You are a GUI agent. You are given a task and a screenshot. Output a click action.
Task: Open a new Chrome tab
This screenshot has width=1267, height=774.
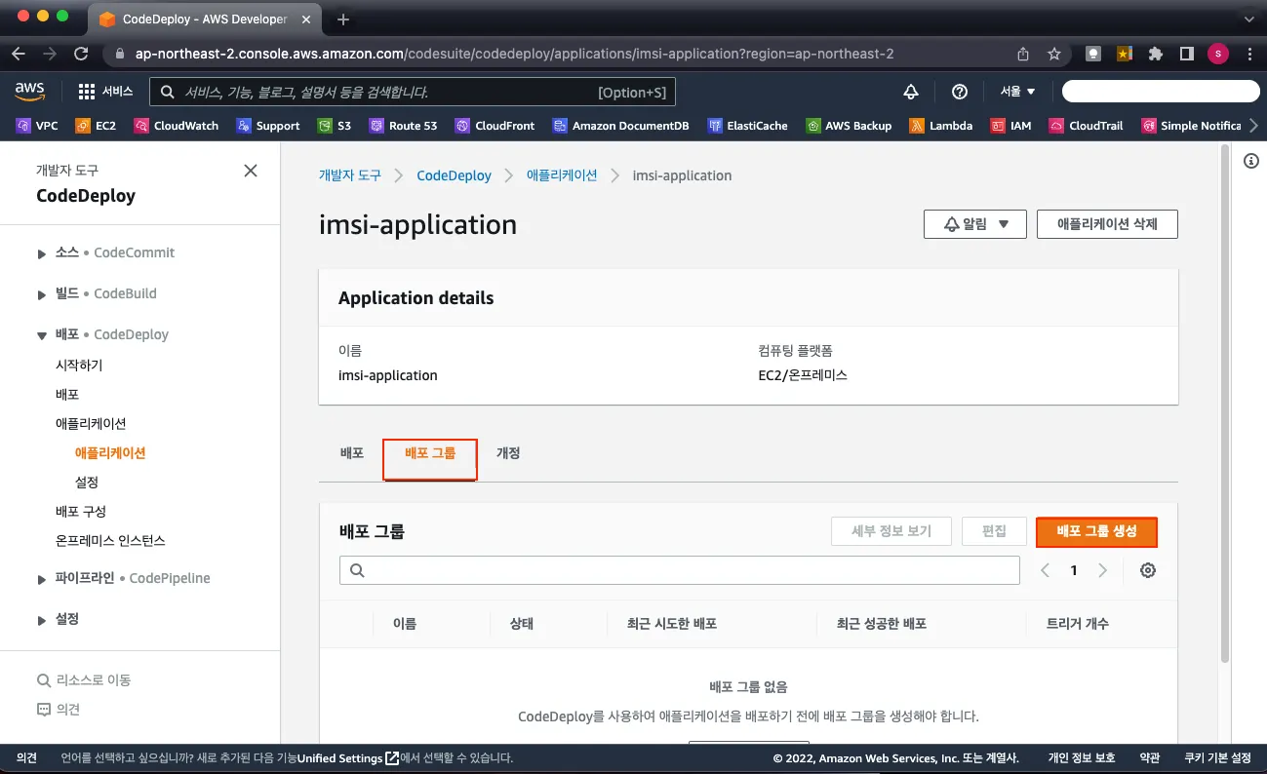point(342,19)
